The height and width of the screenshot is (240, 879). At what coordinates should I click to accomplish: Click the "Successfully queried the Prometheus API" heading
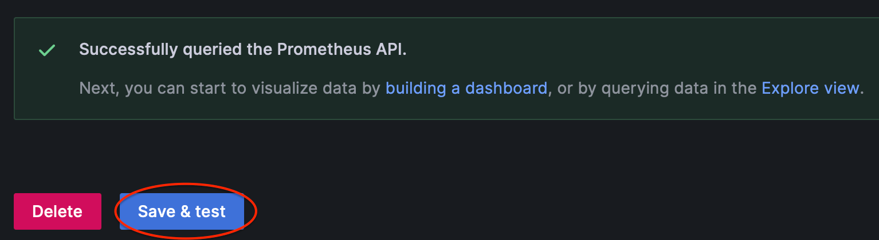pos(242,50)
